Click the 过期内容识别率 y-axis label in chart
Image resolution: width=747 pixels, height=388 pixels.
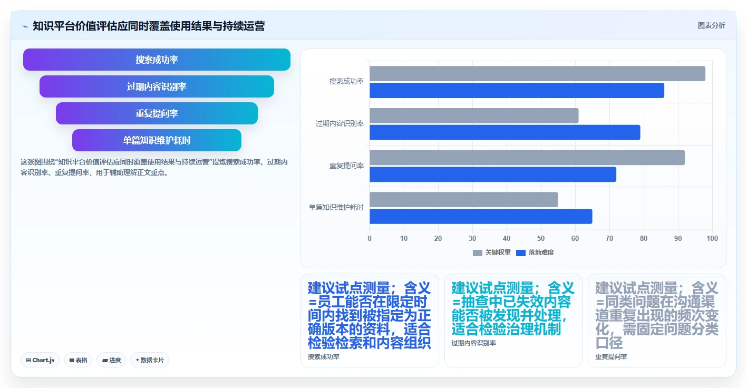tap(339, 123)
